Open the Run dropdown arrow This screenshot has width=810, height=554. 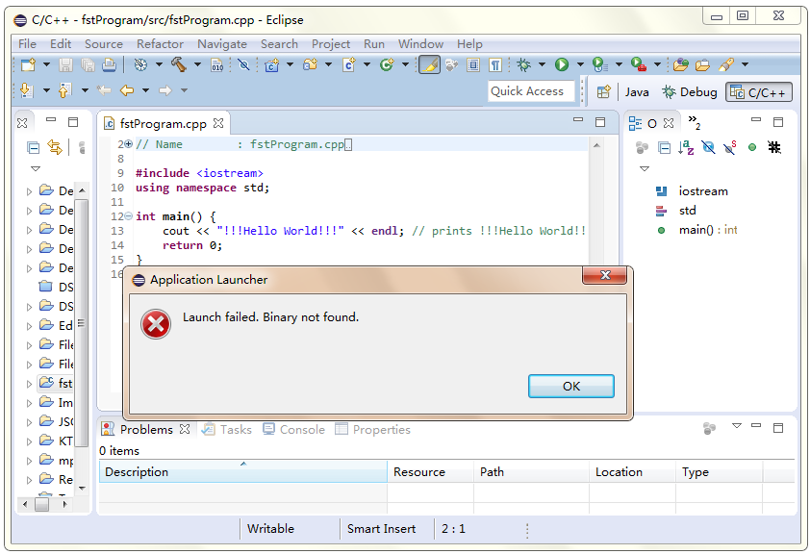coord(580,64)
